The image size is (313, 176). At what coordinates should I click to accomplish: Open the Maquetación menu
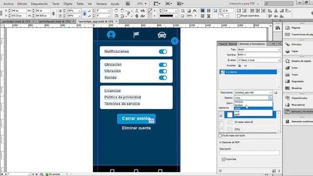(x=39, y=3)
